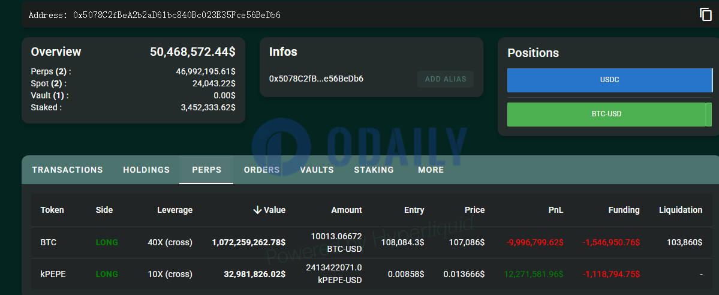Open the VAULTS tab
This screenshot has width=719, height=295.
[x=317, y=170]
